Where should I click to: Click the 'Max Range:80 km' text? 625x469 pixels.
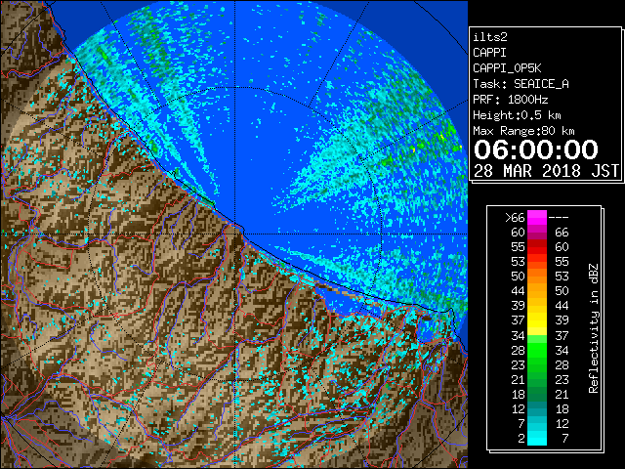click(523, 131)
